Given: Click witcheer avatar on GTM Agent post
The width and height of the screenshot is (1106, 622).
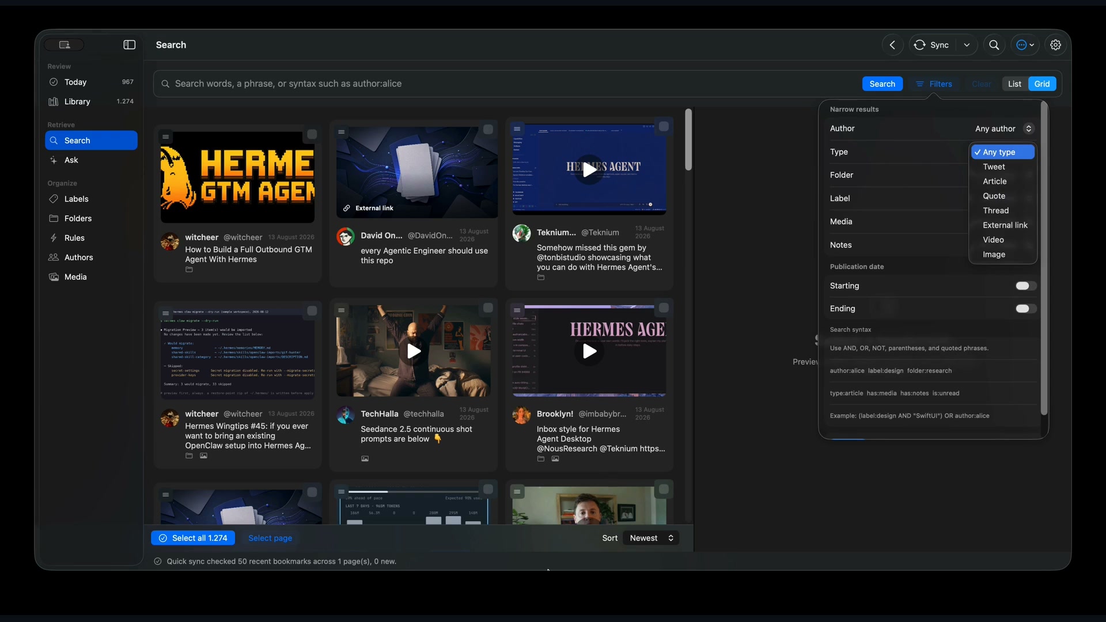Looking at the screenshot, I should (x=170, y=241).
